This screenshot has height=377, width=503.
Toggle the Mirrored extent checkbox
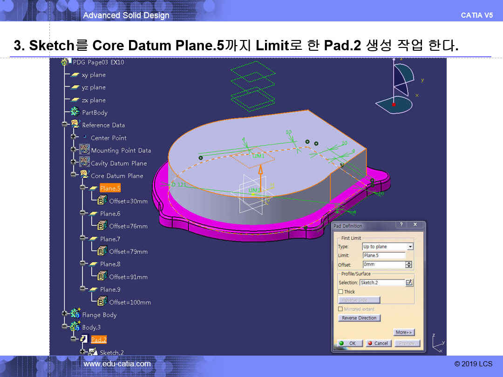(340, 309)
